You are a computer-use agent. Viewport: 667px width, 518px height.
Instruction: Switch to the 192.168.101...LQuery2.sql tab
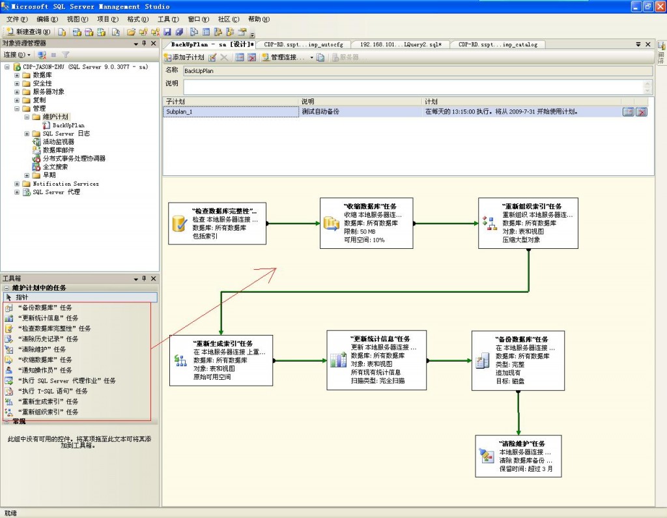click(401, 44)
